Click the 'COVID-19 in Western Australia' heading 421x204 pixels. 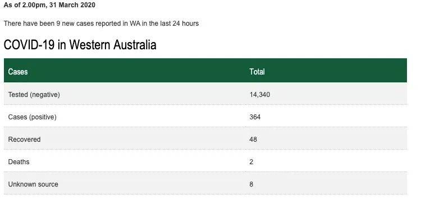[x=80, y=45]
